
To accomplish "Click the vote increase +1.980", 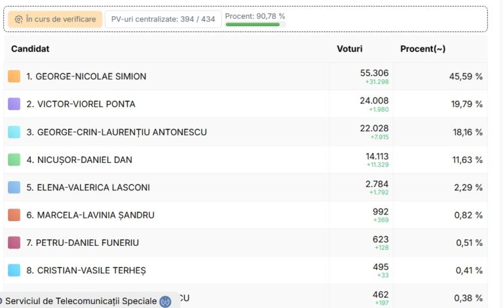I will click(379, 109).
